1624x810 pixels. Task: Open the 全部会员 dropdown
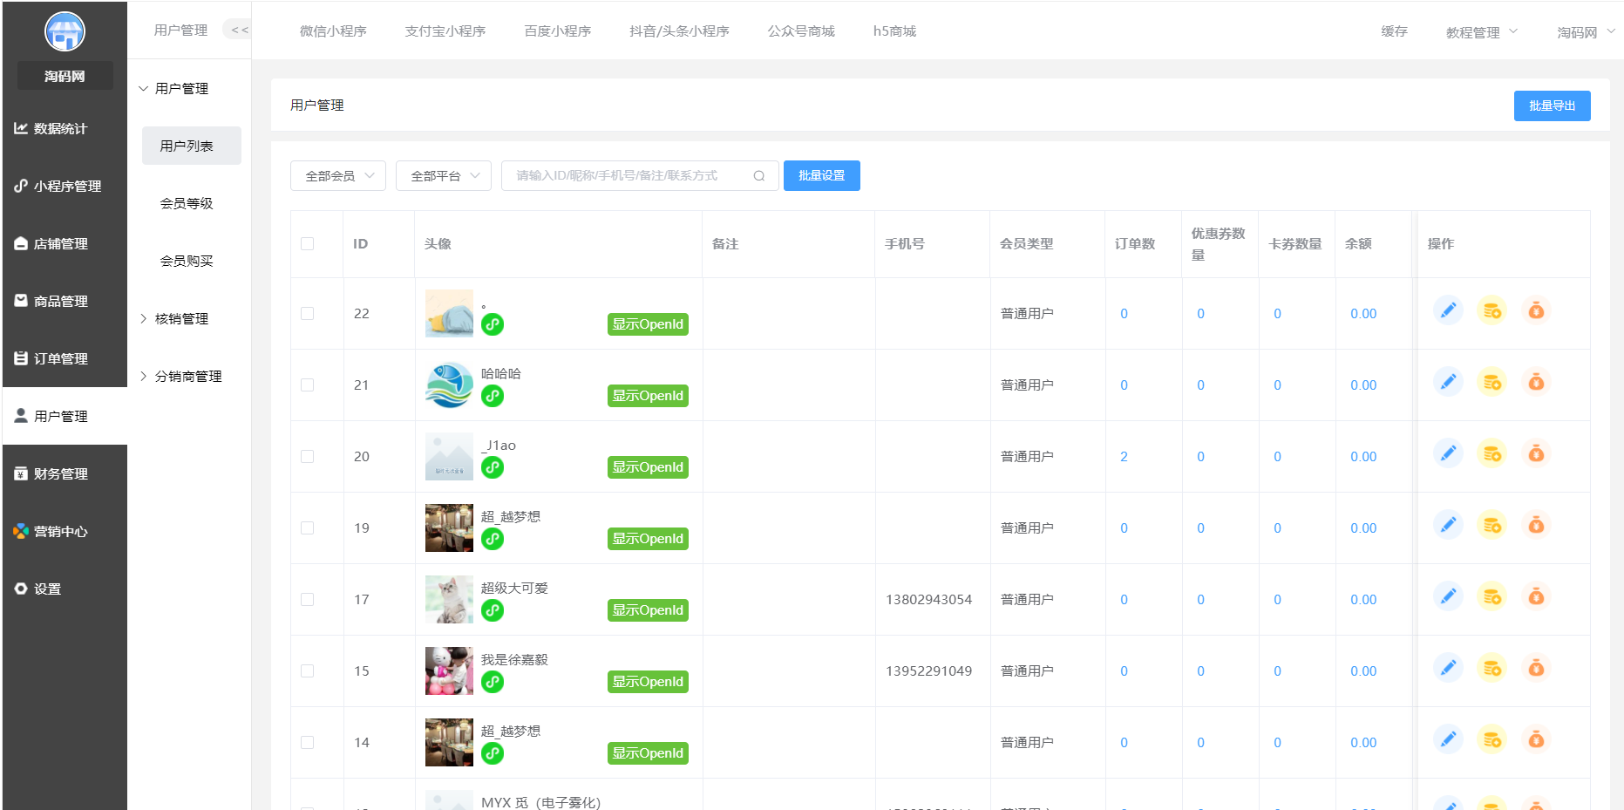[x=337, y=175]
